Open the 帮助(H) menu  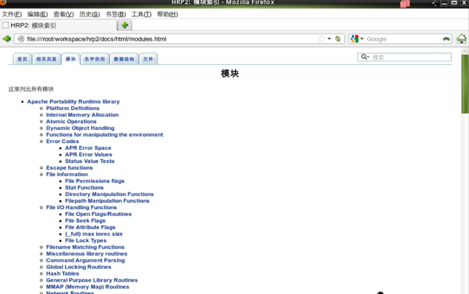click(x=168, y=14)
